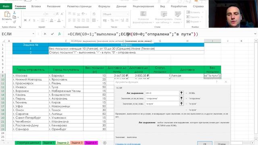The image size is (258, 145).
Task: Click the Format cells (Формат) button
Action: point(194,21)
